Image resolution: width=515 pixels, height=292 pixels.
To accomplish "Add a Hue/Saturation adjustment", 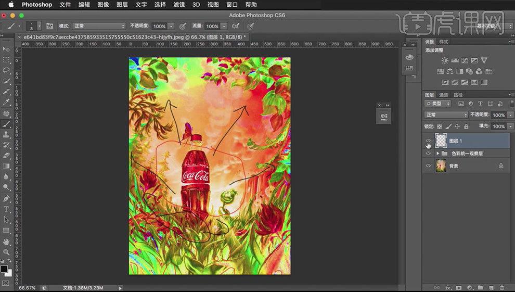I will click(x=440, y=71).
